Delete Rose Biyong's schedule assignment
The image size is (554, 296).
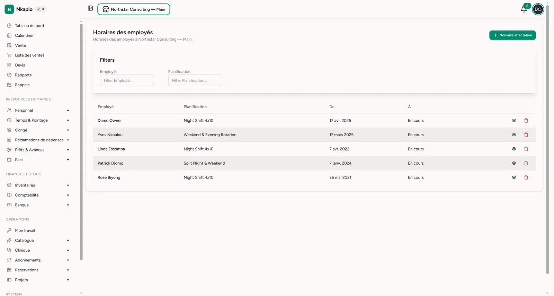[x=526, y=177]
